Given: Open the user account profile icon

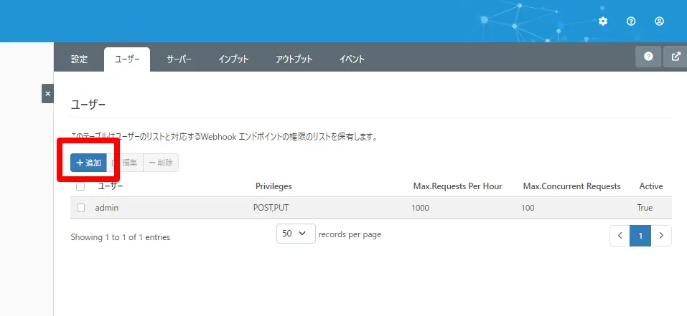Looking at the screenshot, I should [659, 21].
